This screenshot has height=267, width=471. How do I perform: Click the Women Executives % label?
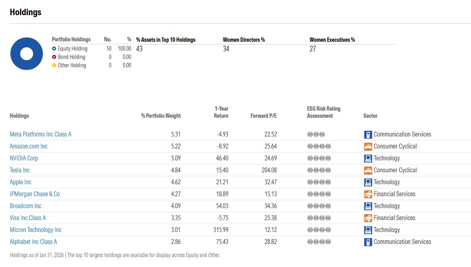pyautogui.click(x=332, y=40)
